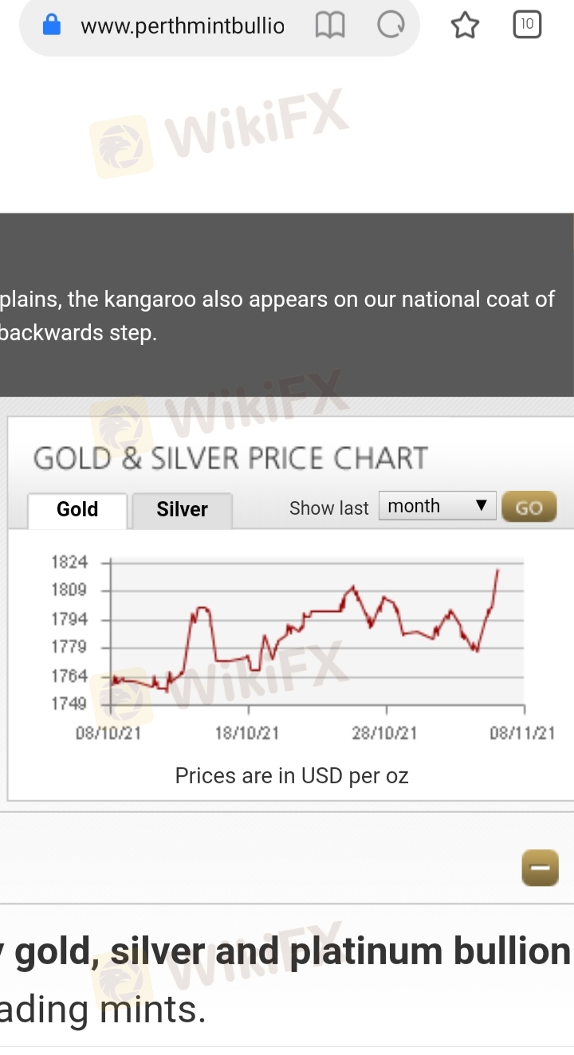The height and width of the screenshot is (1055, 574).
Task: Bookmark this page with the star icon
Action: (466, 25)
